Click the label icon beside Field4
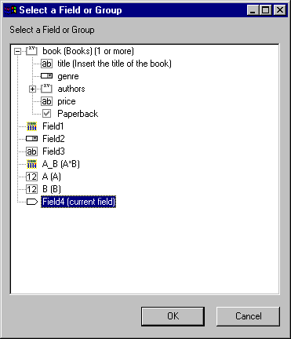 point(32,202)
